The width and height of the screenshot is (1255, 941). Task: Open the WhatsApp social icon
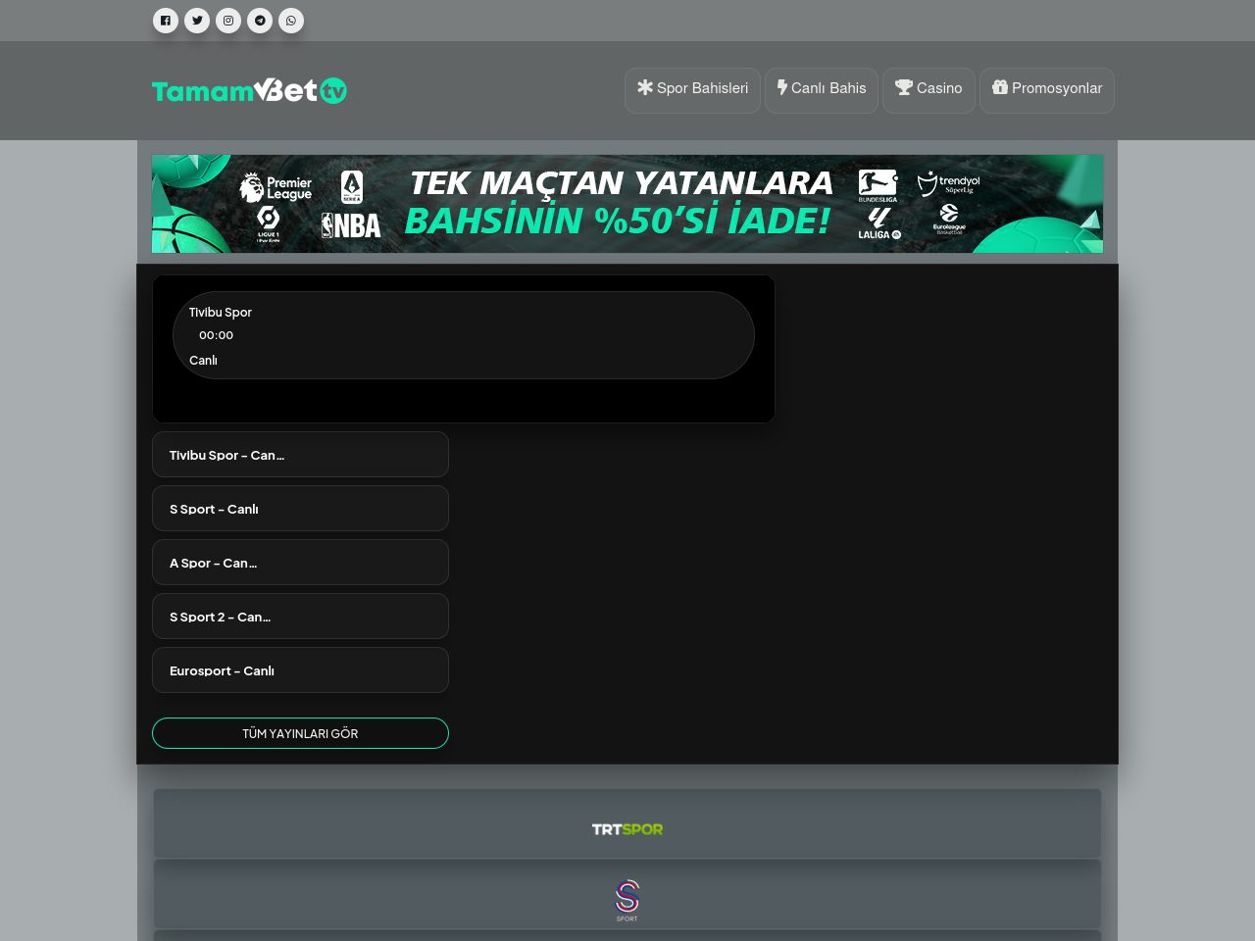291,21
